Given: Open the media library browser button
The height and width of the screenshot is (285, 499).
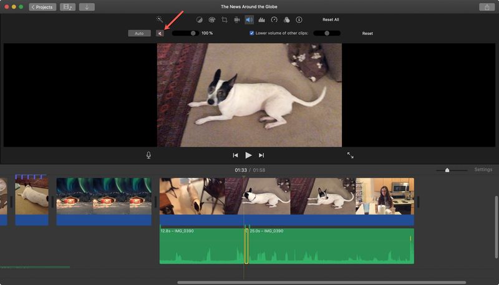Looking at the screenshot, I should (x=67, y=7).
